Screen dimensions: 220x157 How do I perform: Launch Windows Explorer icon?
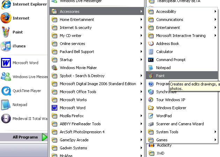pos(151,108)
